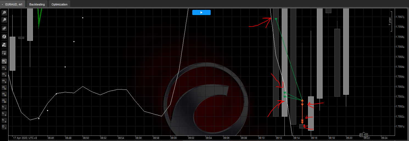
Task: Open the candlestick chart type selector
Action: point(4,28)
